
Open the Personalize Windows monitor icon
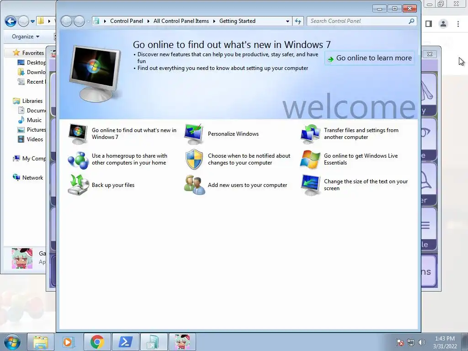tap(194, 134)
